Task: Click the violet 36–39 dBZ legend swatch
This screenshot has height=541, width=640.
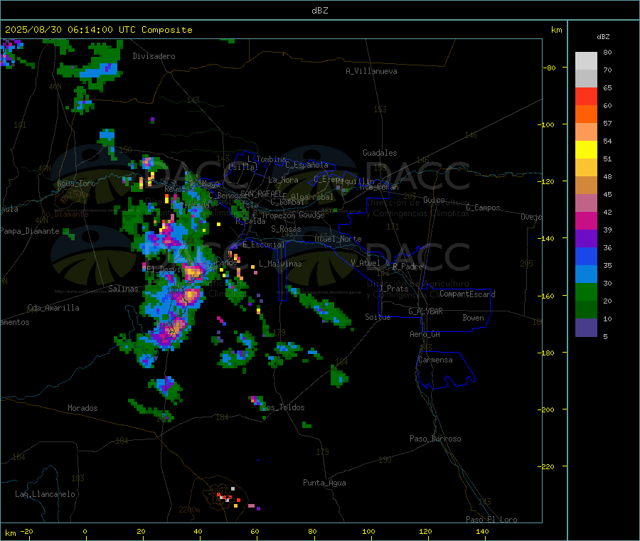Action: (x=586, y=239)
